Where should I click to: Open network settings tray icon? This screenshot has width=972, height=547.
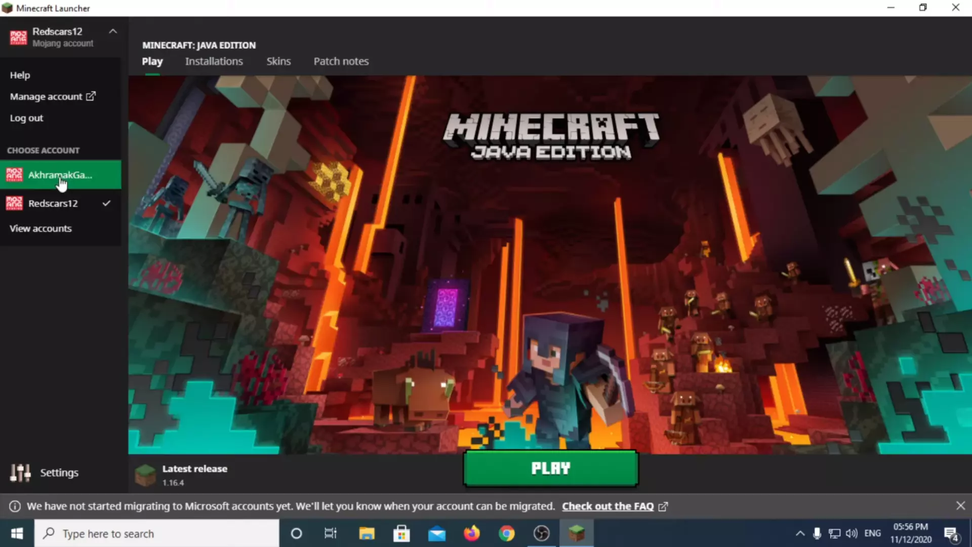click(x=834, y=533)
